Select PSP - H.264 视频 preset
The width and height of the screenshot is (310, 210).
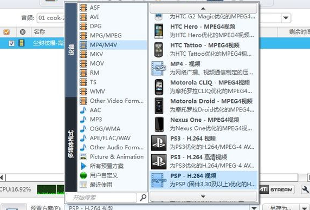pyautogui.click(x=204, y=180)
